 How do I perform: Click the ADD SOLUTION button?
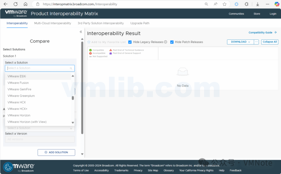tap(56, 152)
